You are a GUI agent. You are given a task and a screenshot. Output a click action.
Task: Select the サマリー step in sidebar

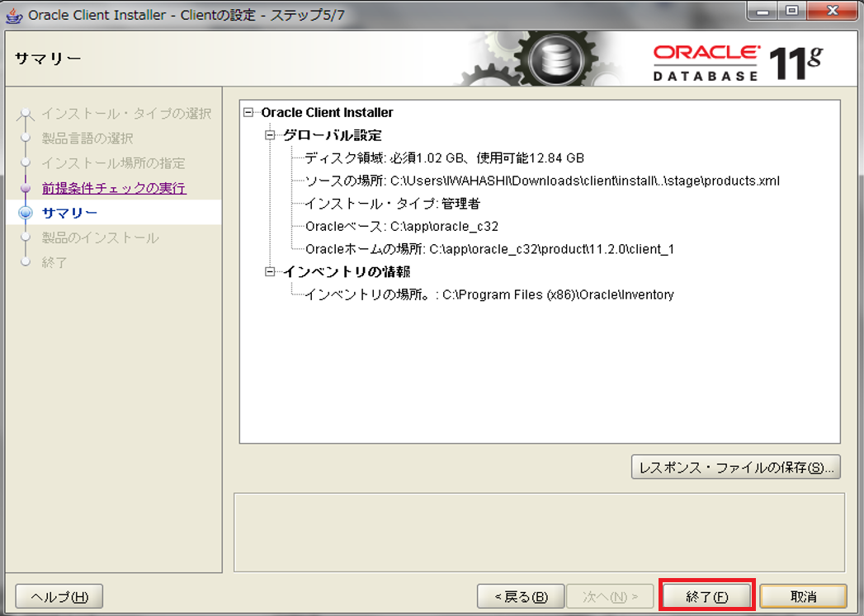pyautogui.click(x=114, y=213)
